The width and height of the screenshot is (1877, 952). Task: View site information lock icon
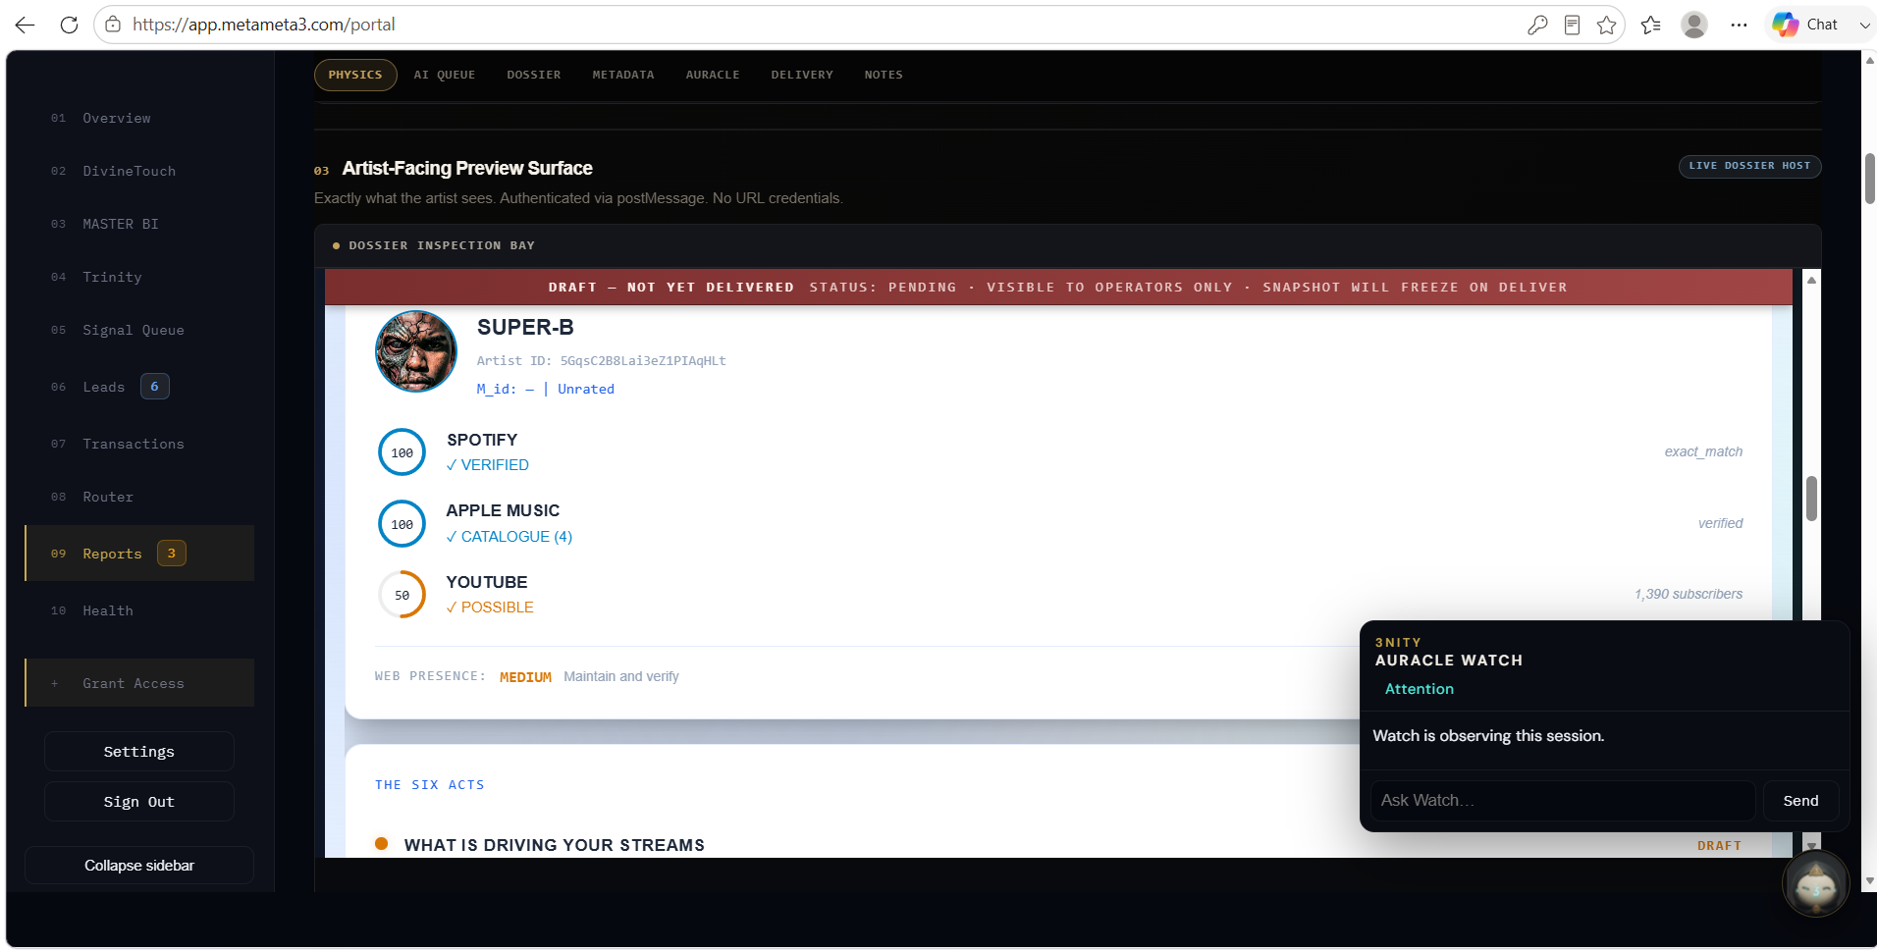click(113, 25)
